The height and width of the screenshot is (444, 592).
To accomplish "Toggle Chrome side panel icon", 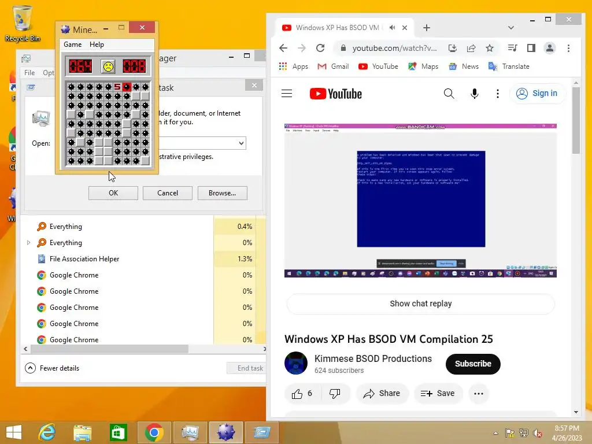I will tap(531, 48).
